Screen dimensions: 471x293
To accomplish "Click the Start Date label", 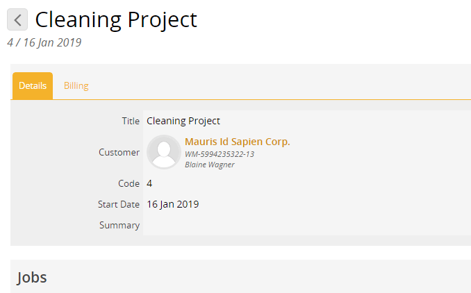I will (x=119, y=204).
